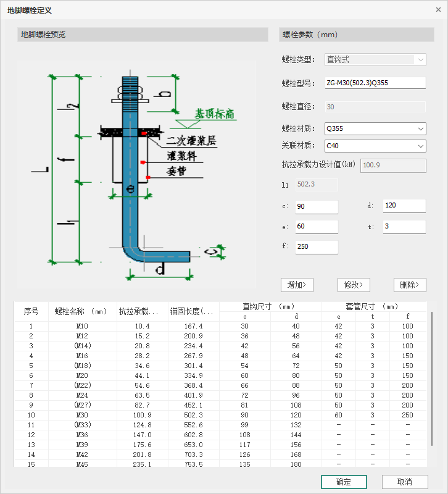Click the 删除> button
Image resolution: width=448 pixels, height=494 pixels.
(410, 285)
